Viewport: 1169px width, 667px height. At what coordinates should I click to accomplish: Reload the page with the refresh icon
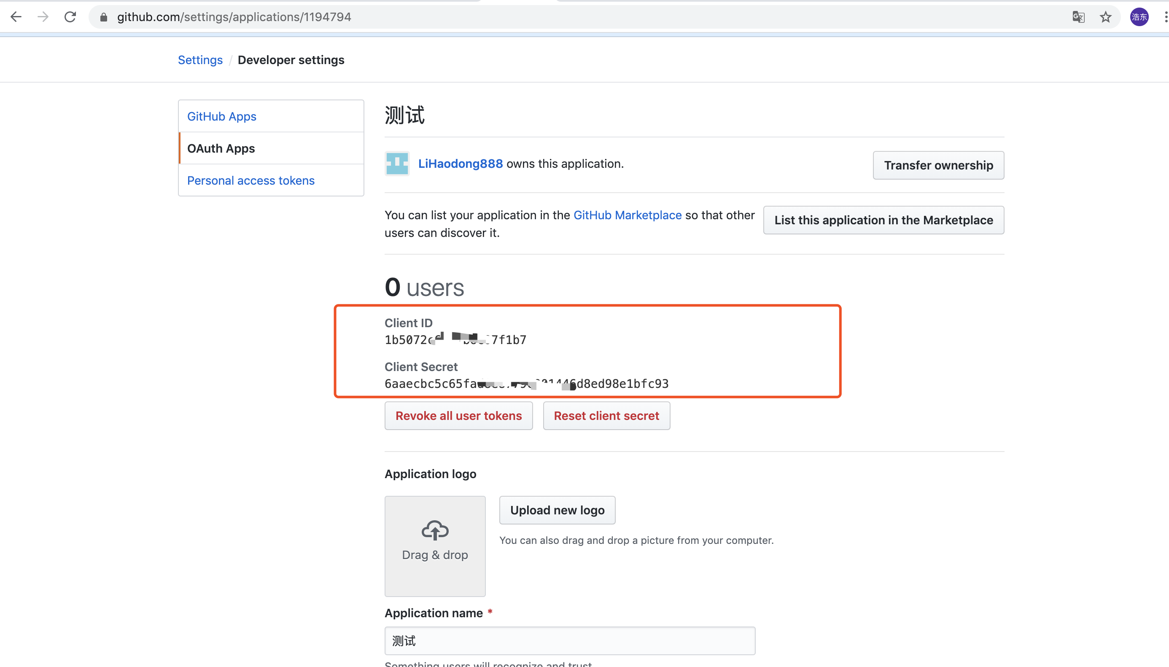point(70,17)
